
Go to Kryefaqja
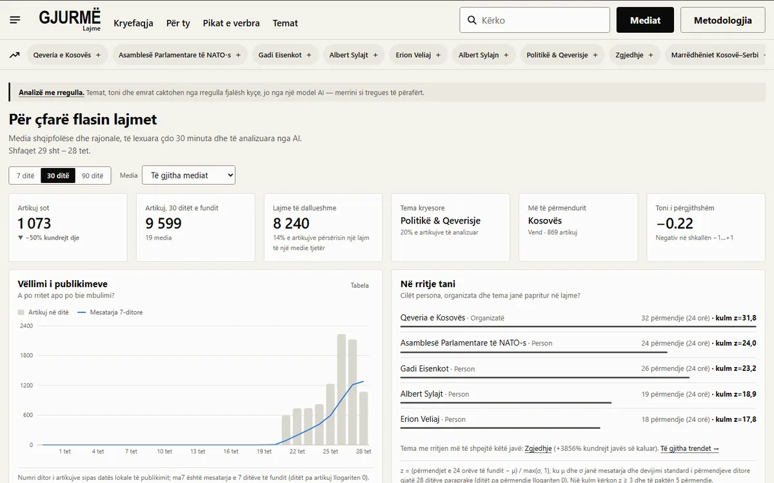point(134,23)
